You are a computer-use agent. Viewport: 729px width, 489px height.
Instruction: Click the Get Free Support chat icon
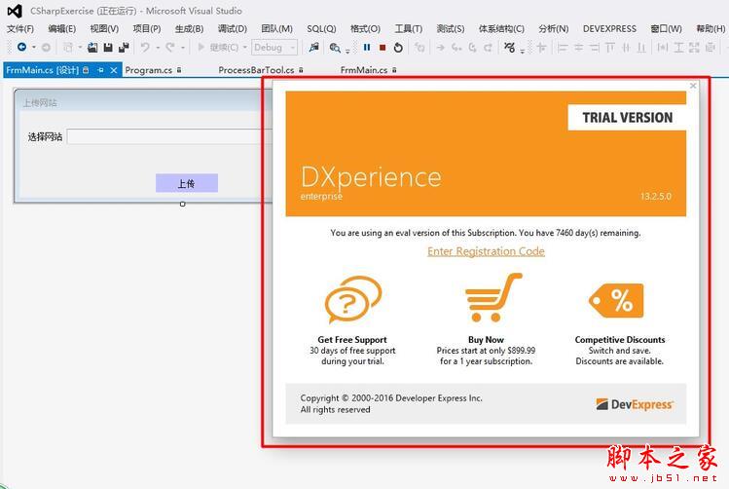[353, 299]
